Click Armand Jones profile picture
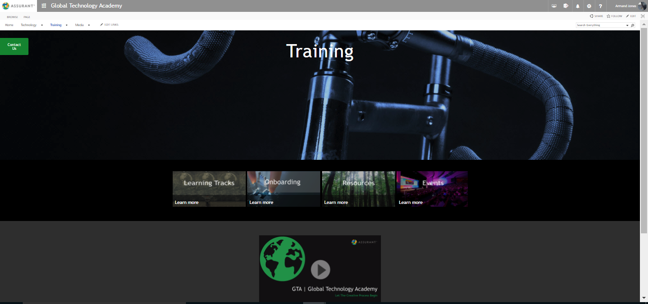The height and width of the screenshot is (304, 648). 643,6
